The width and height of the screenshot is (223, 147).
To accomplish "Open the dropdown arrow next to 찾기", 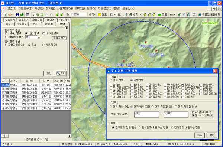I will (x=140, y=15).
